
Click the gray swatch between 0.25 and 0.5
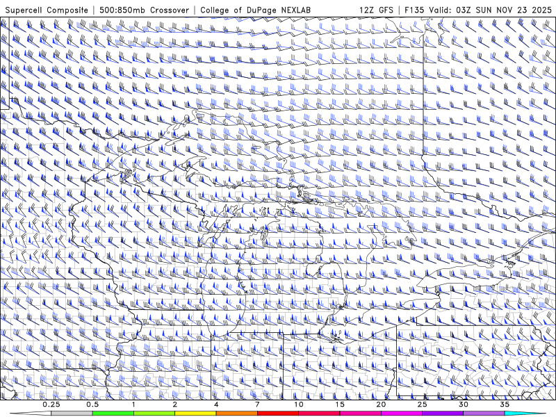[x=72, y=414]
